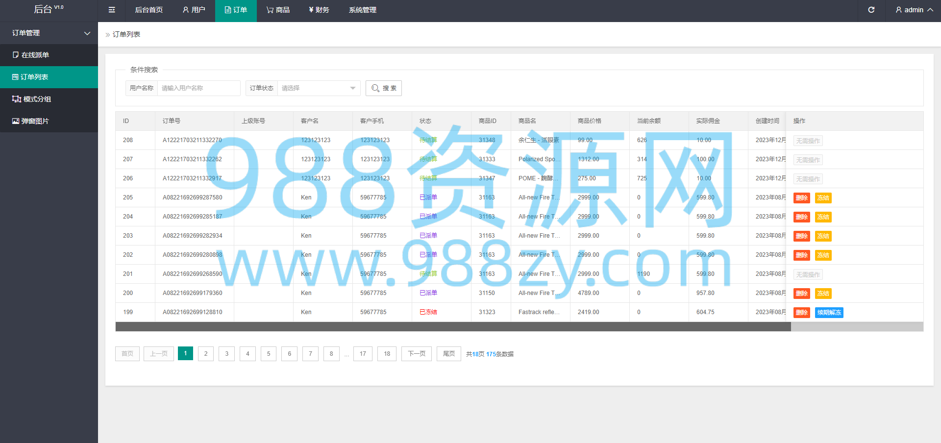Expand the admin account menu arrow

tap(930, 10)
